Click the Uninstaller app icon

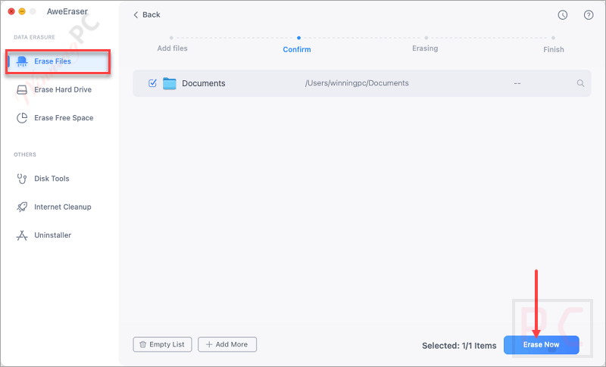click(22, 235)
